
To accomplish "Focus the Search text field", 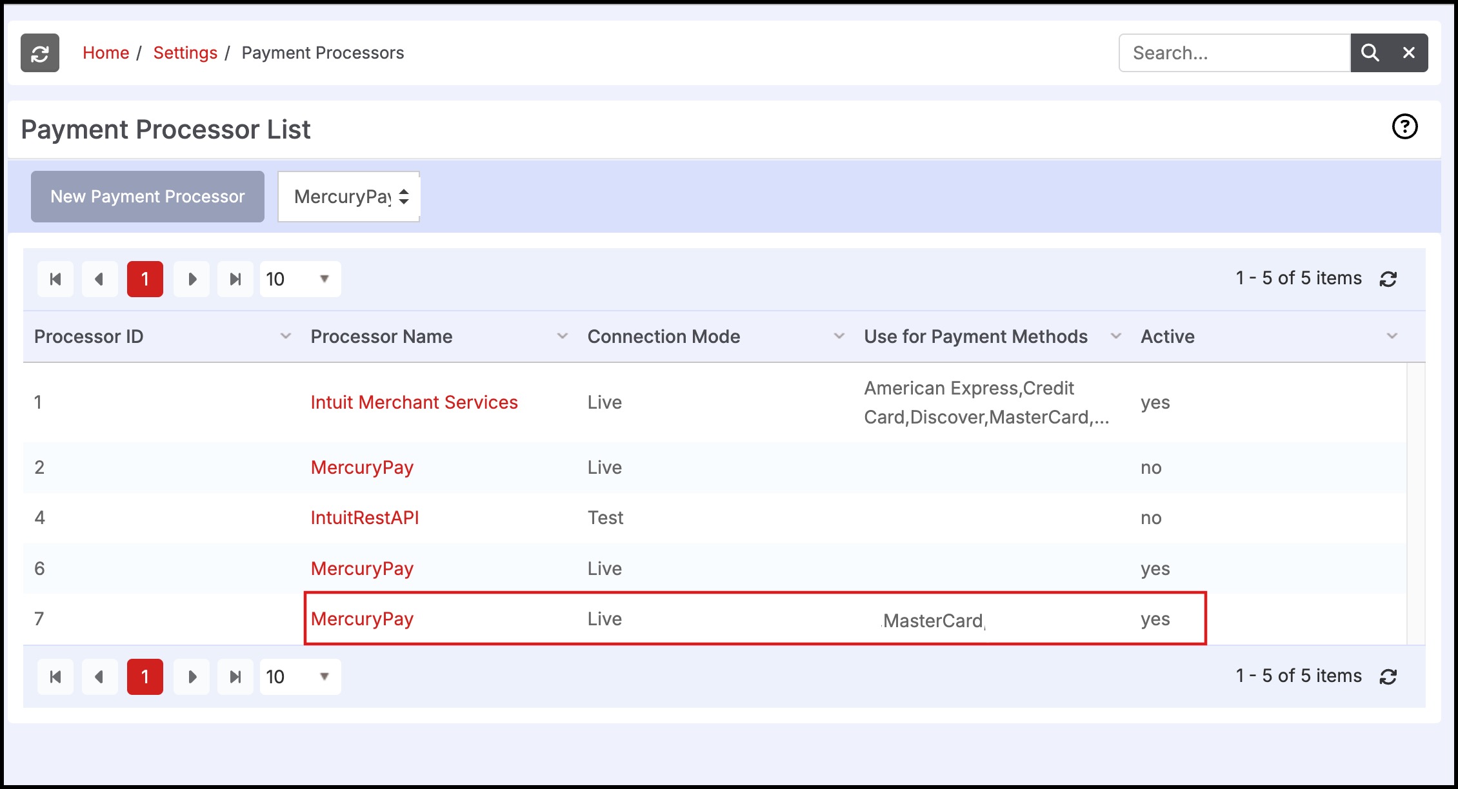I will (x=1234, y=53).
